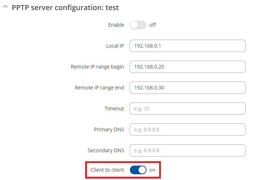Screen dimensions: 254x180
Task: Disable the Client to client switch
Action: 138,170
